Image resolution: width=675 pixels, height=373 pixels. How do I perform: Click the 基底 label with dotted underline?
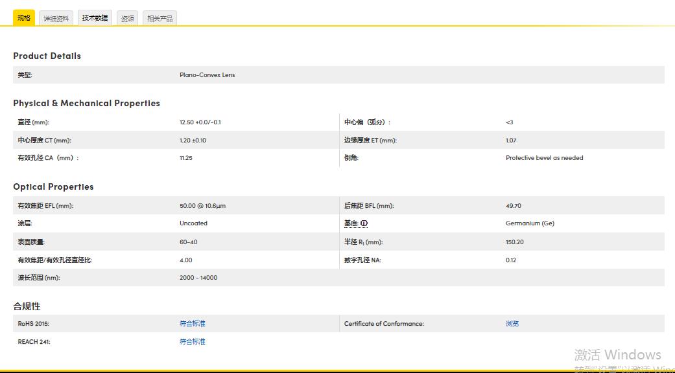click(351, 223)
